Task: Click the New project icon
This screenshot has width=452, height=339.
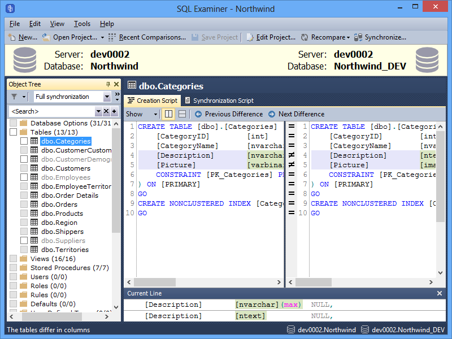Action: 11,37
